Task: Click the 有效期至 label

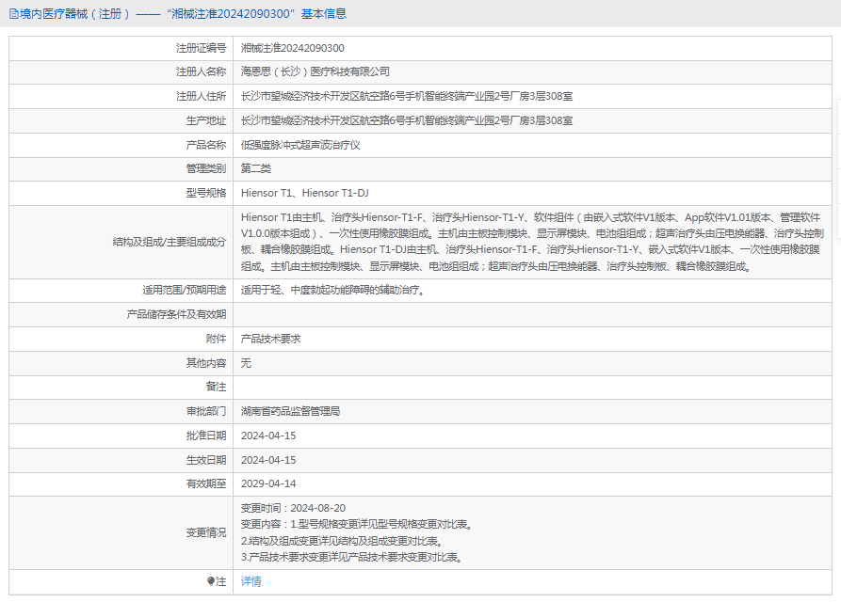Action: pyautogui.click(x=206, y=483)
